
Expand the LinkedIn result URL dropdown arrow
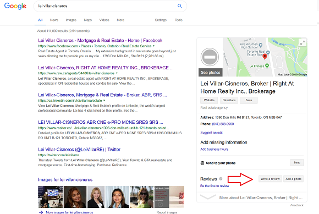click(x=104, y=100)
